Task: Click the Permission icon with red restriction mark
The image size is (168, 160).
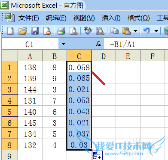Action: [47, 31]
